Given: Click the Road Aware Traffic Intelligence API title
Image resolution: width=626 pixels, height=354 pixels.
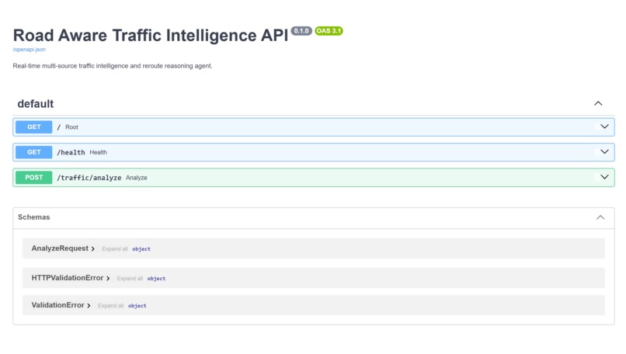Looking at the screenshot, I should [x=151, y=35].
